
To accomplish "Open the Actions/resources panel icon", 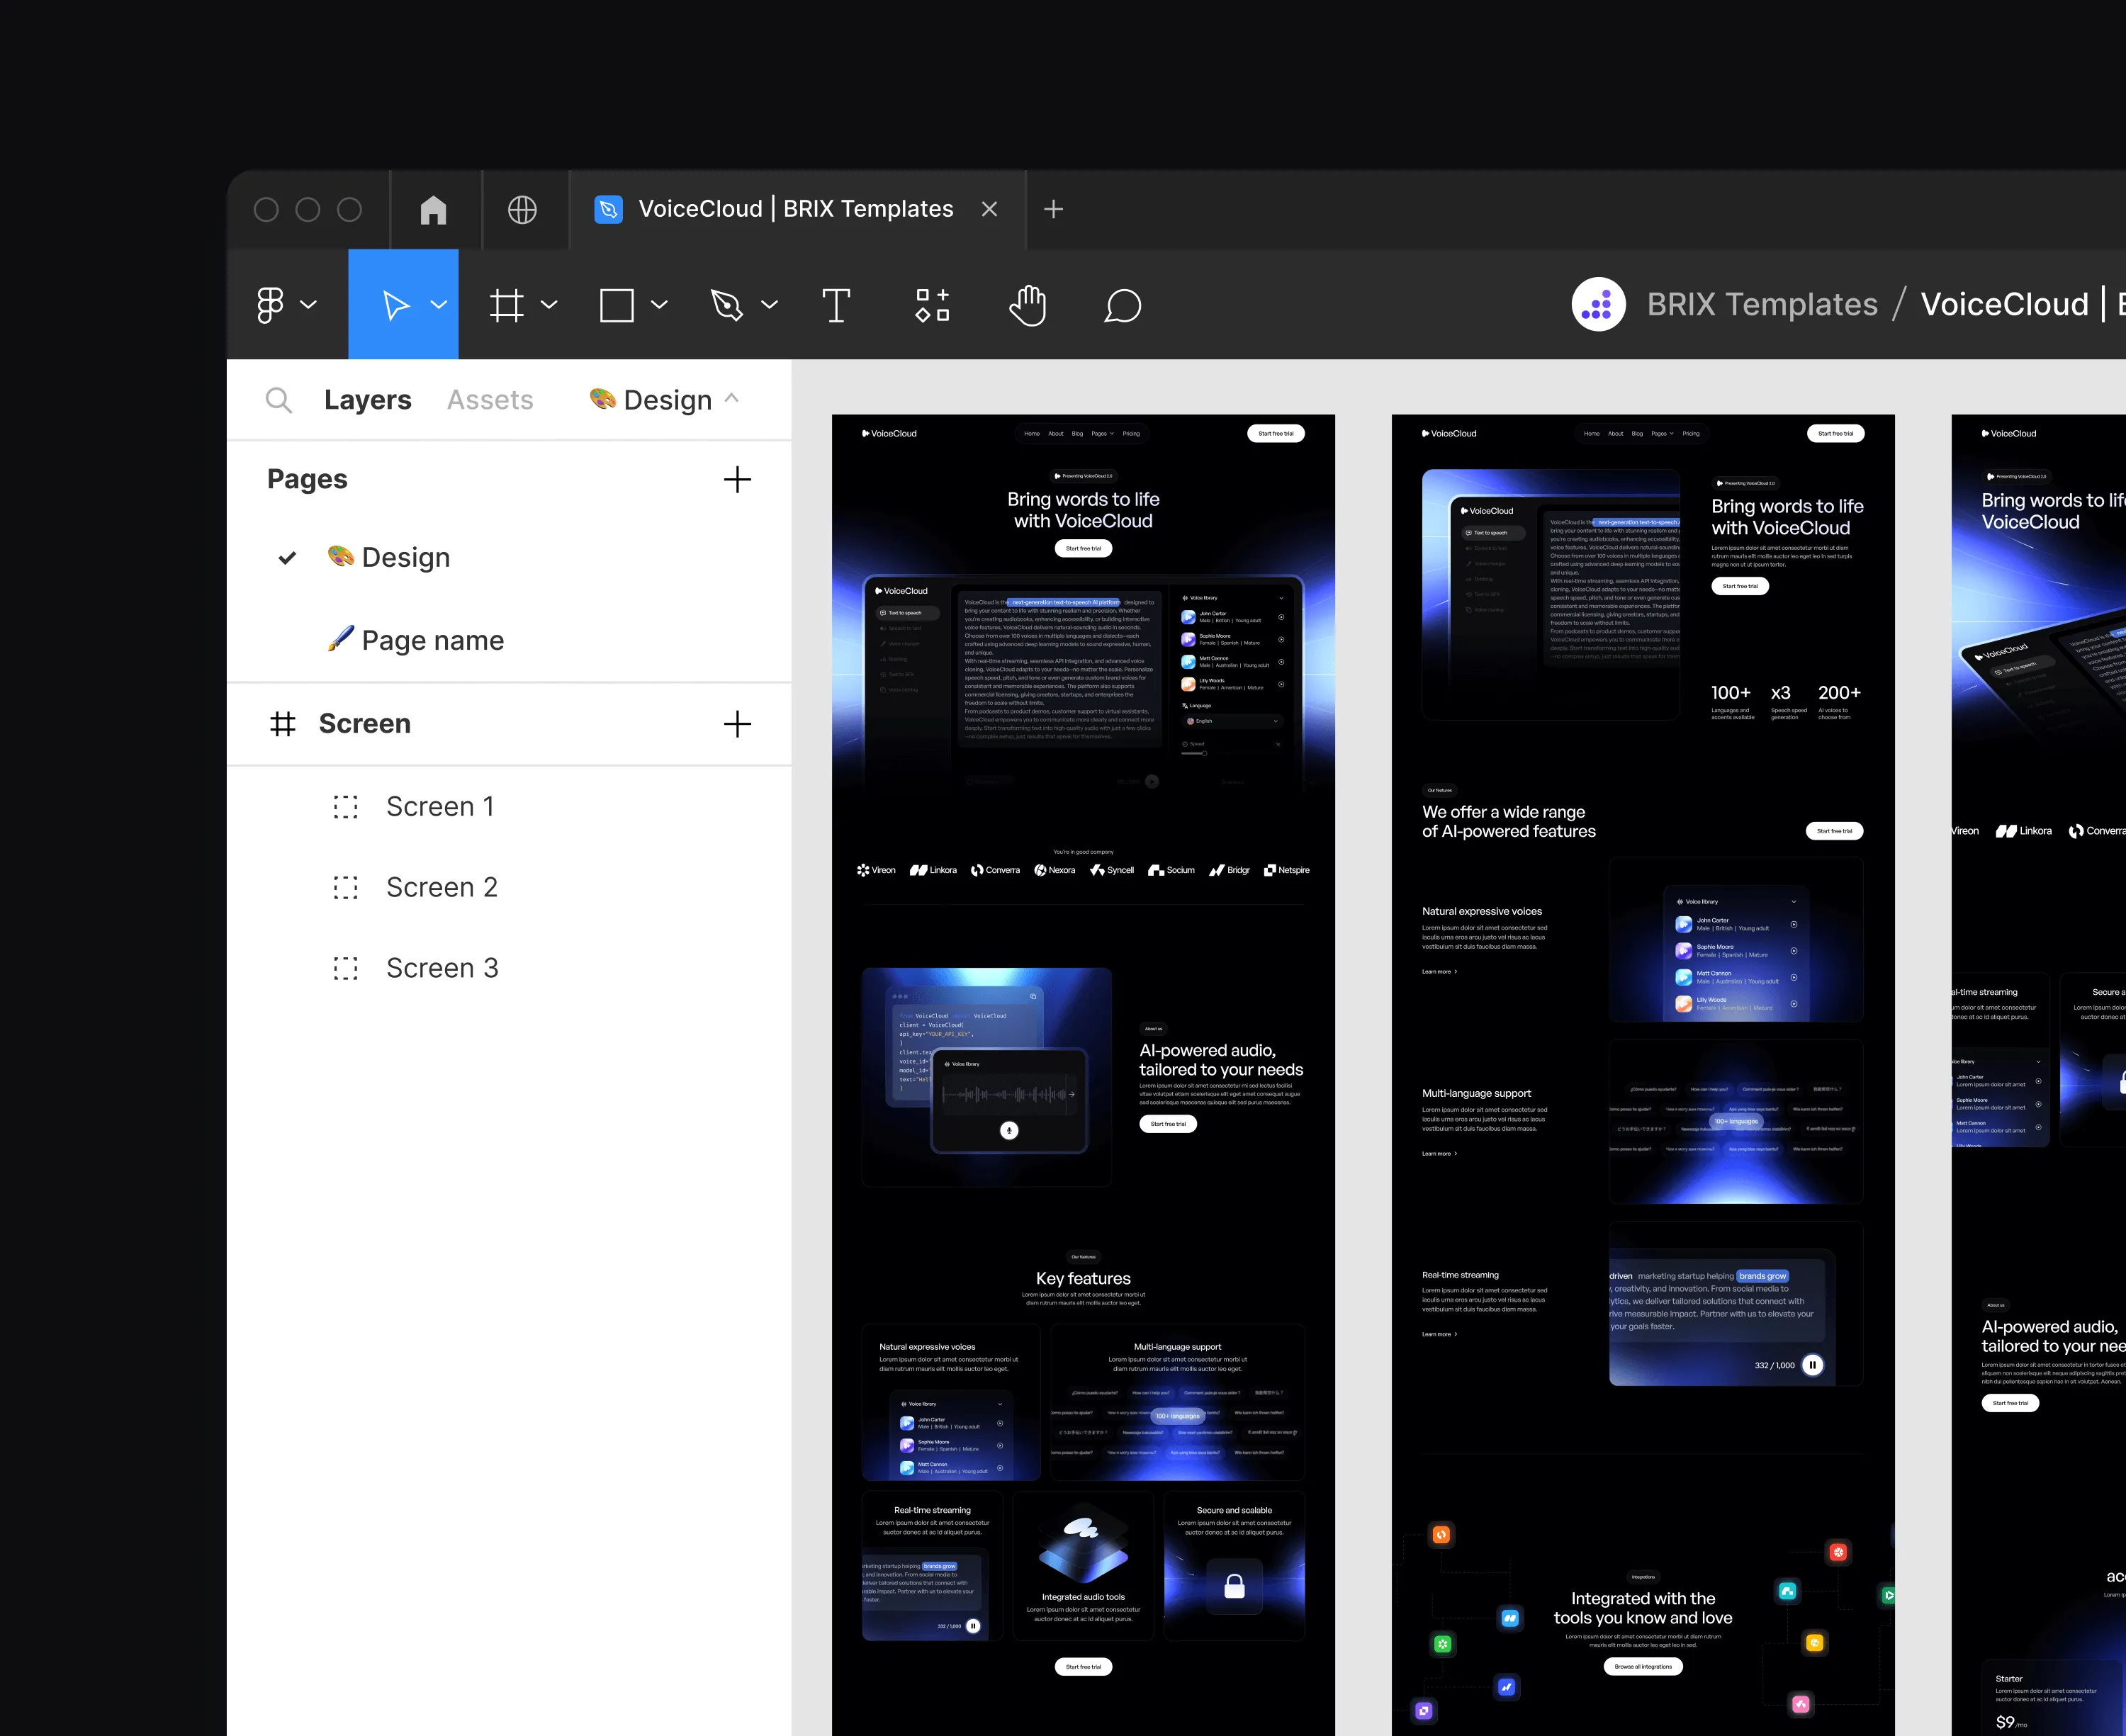I will click(931, 305).
